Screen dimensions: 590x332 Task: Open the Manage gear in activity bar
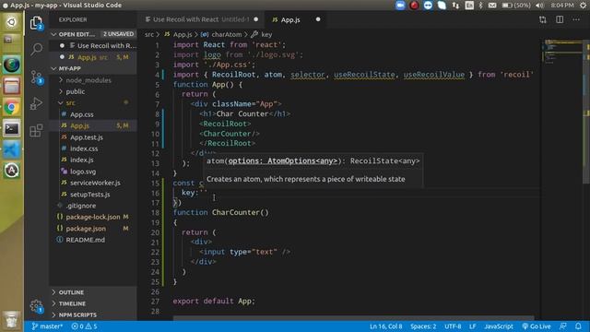click(x=36, y=306)
